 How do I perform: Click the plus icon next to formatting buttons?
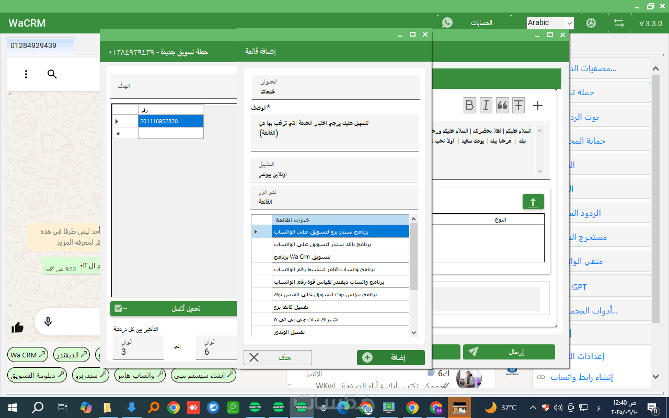(537, 106)
